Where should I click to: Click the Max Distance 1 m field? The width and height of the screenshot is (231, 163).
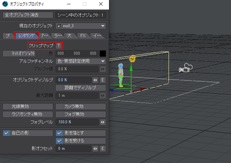[x=77, y=96]
